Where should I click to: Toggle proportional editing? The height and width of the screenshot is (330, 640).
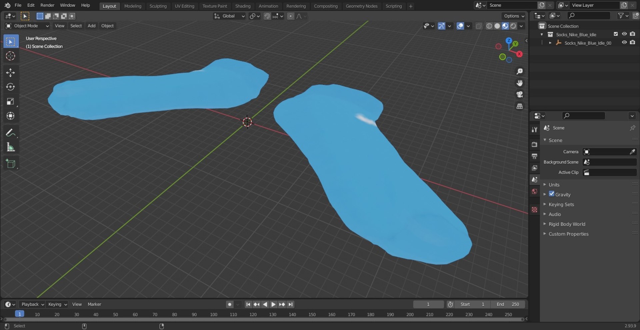(291, 16)
